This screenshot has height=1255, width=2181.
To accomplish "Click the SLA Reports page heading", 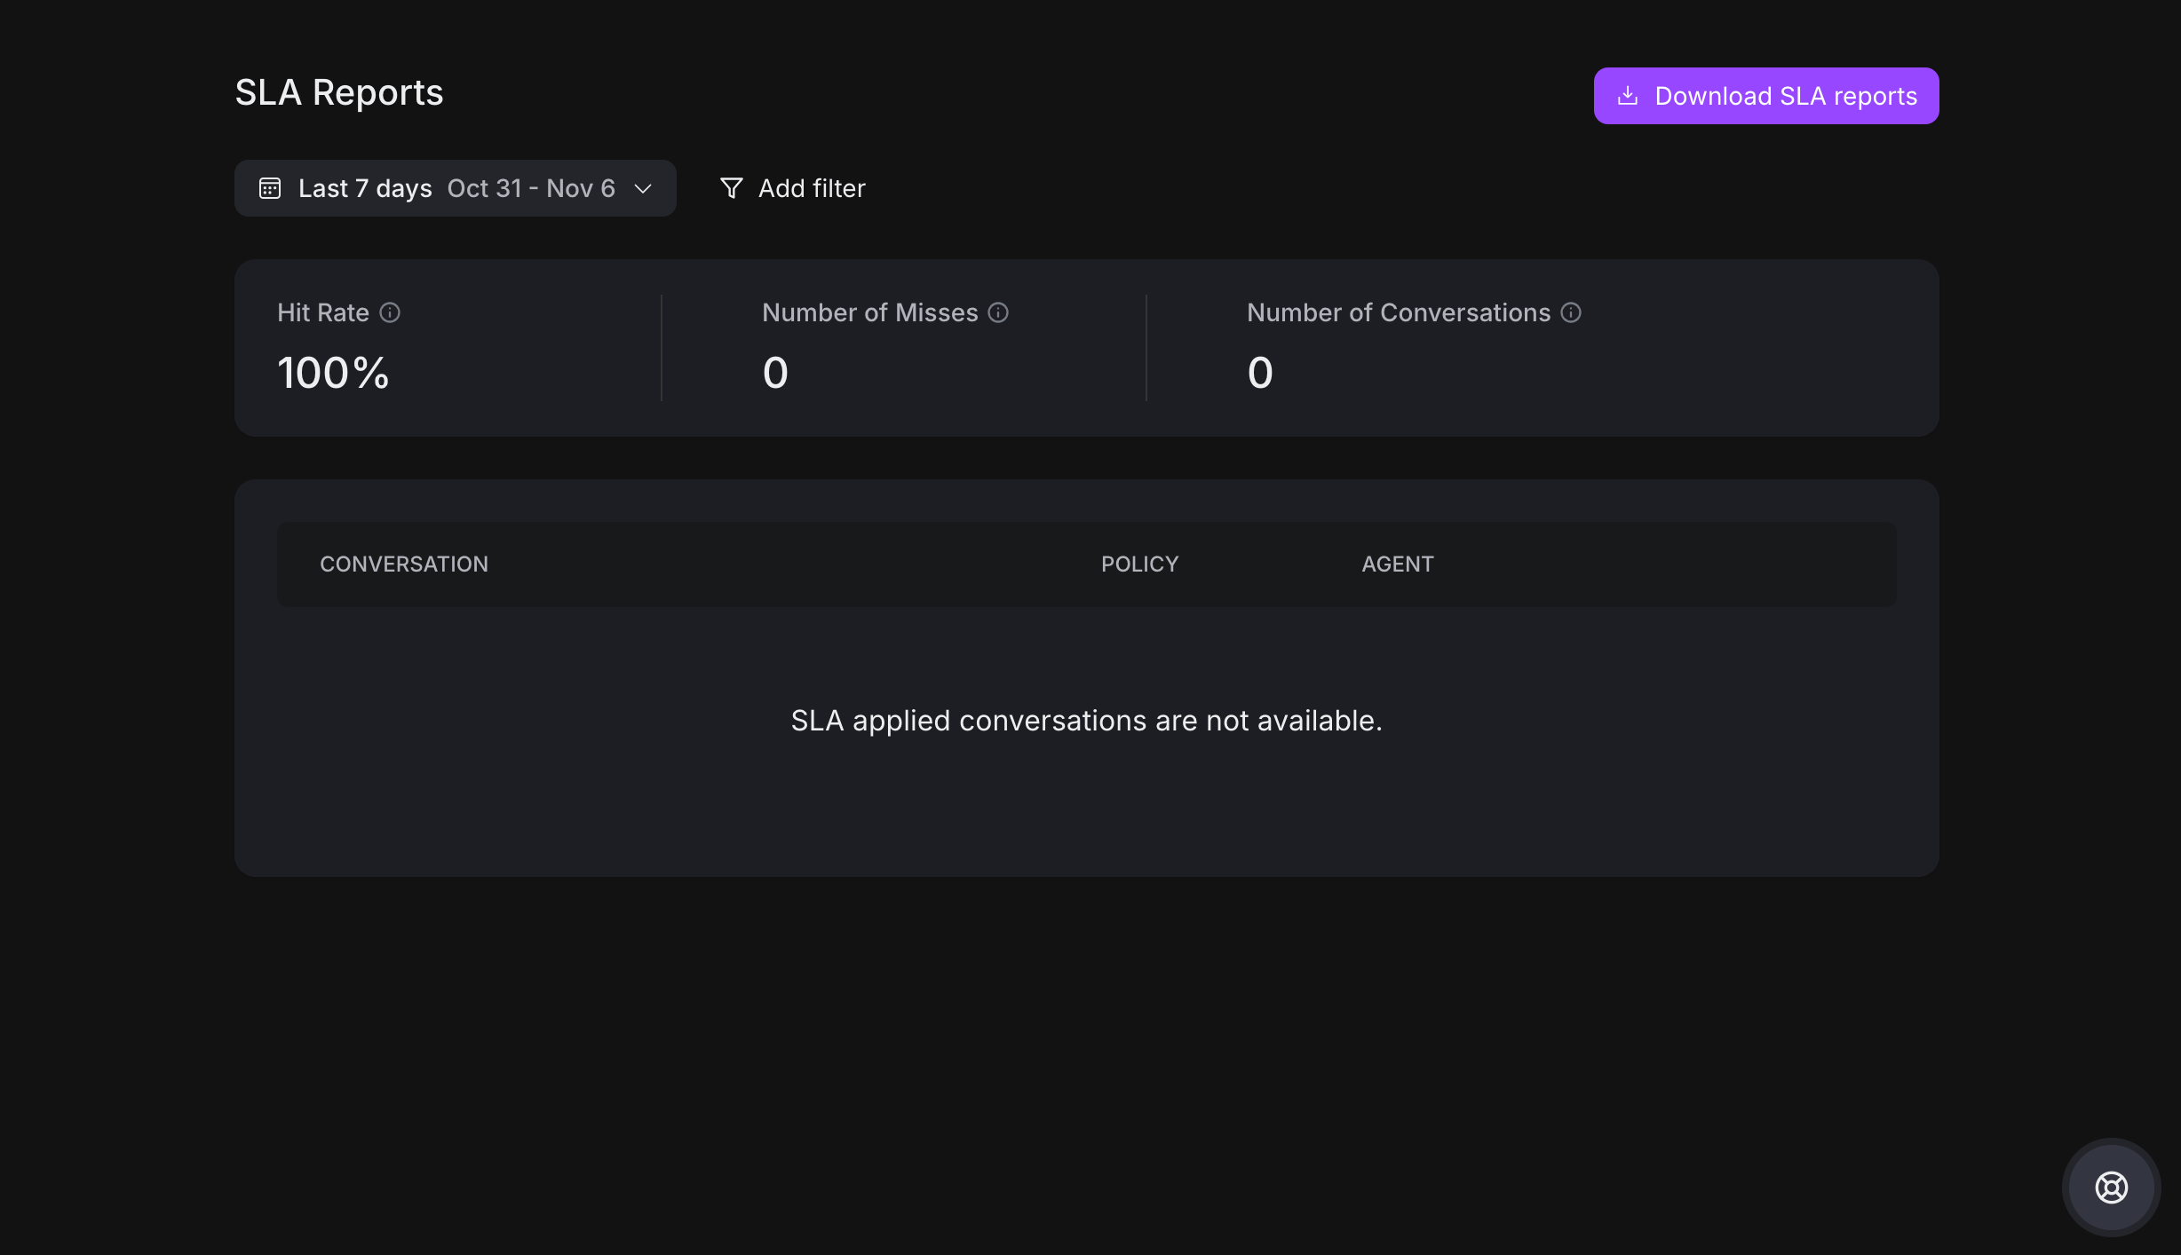I will pyautogui.click(x=339, y=93).
